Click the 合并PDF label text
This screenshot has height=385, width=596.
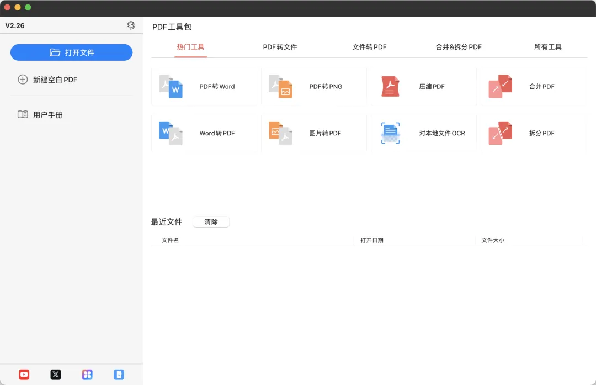(x=542, y=86)
